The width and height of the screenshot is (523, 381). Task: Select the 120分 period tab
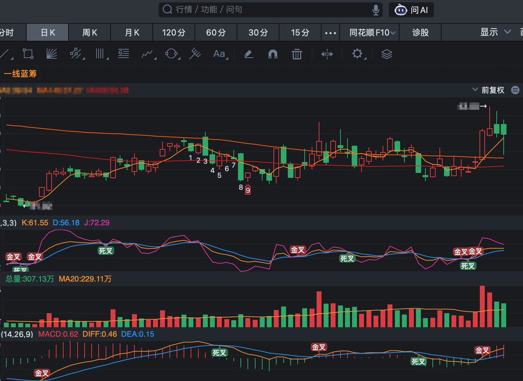point(173,32)
